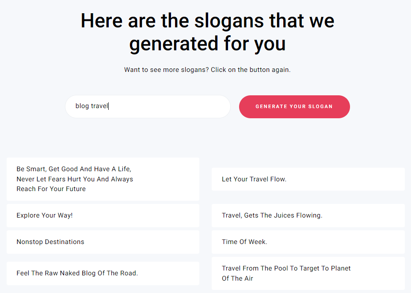This screenshot has height=293, width=411.
Task: Select the search keyword text box
Action: (148, 106)
